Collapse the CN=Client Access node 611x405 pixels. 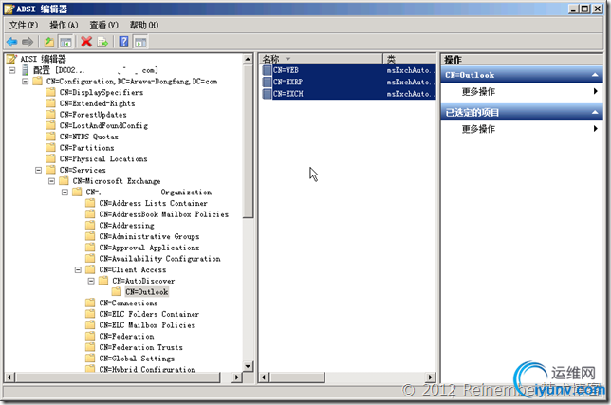click(x=78, y=269)
